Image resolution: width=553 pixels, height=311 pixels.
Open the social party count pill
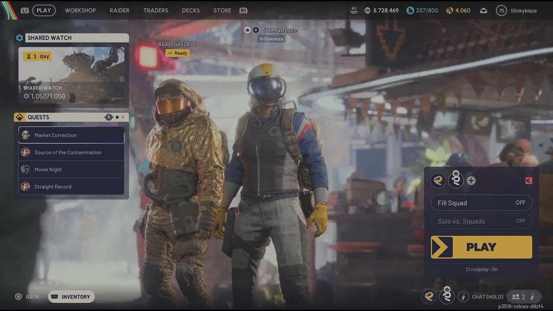coord(523,297)
